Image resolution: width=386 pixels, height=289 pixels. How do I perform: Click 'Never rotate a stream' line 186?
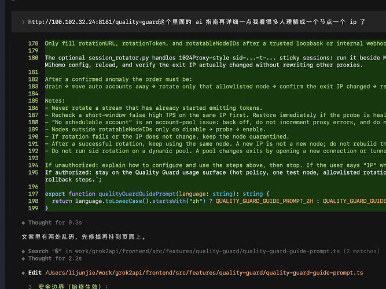[x=153, y=108]
